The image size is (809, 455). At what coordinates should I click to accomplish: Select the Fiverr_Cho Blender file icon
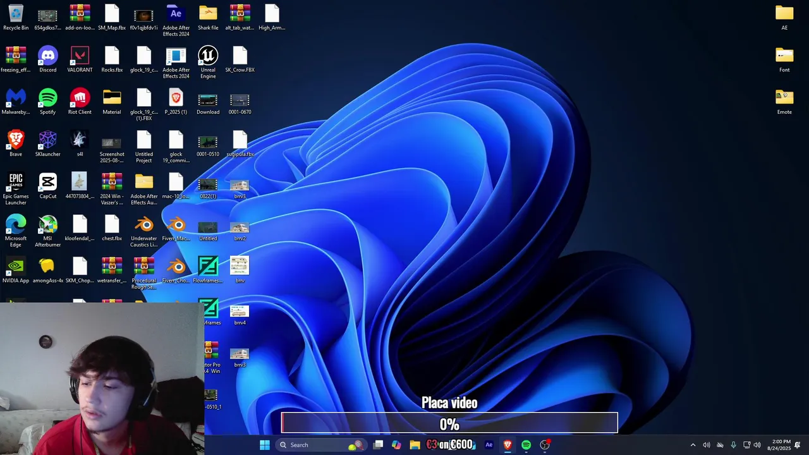tap(176, 270)
